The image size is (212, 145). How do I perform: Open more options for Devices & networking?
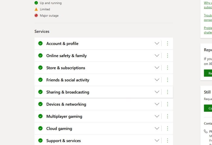[x=167, y=104]
